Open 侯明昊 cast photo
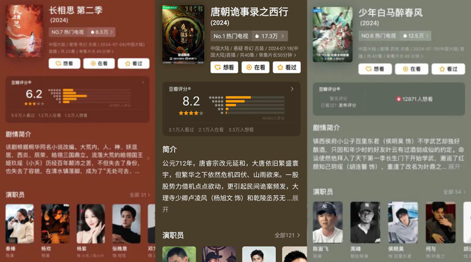This screenshot has width=471, height=262. [403, 222]
